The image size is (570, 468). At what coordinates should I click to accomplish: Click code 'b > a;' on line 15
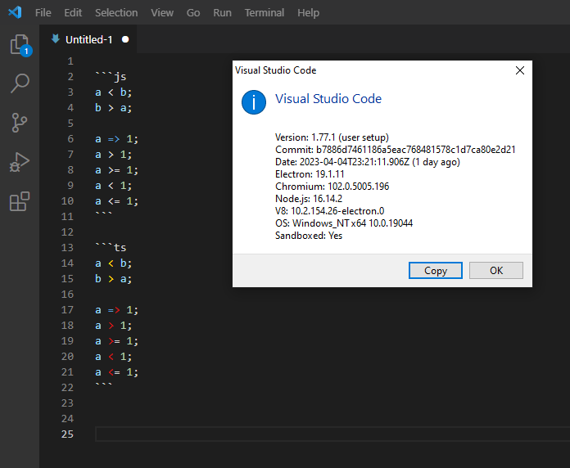(x=113, y=279)
